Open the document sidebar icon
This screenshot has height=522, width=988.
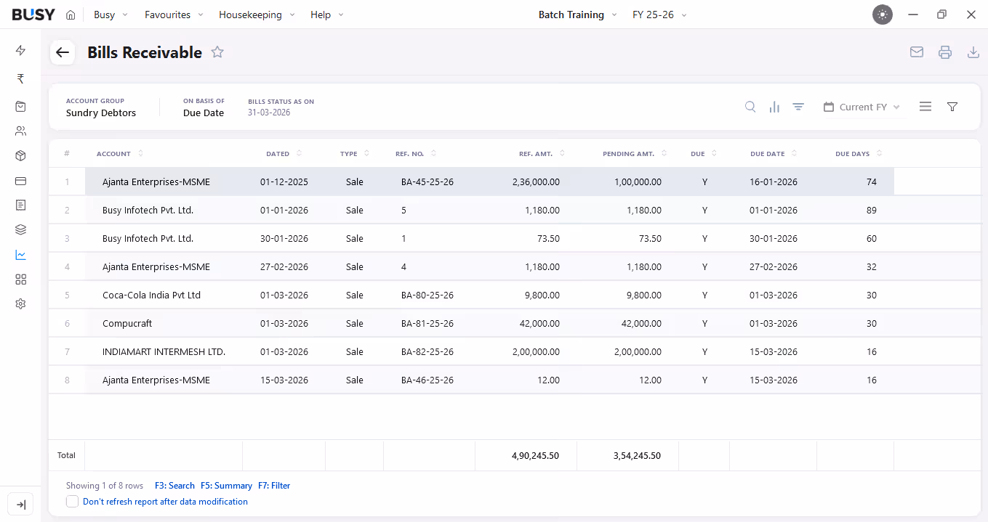click(20, 205)
